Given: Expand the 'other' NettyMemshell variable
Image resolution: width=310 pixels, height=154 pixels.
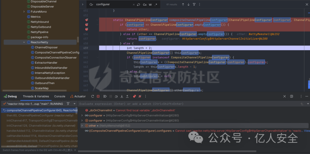Looking at the screenshot, I should coord(82,126).
